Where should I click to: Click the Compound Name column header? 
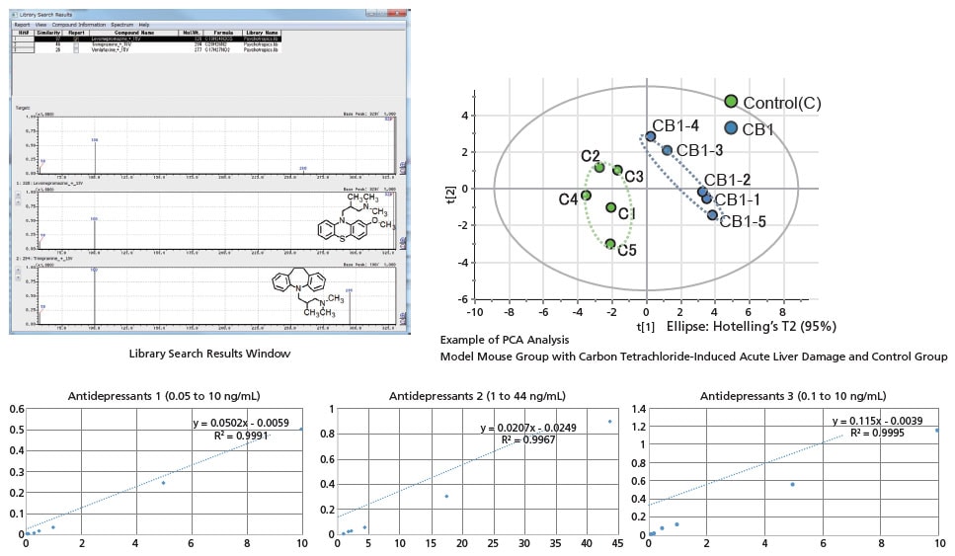pyautogui.click(x=132, y=32)
